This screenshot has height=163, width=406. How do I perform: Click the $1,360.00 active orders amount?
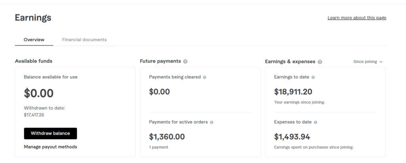[x=167, y=137]
